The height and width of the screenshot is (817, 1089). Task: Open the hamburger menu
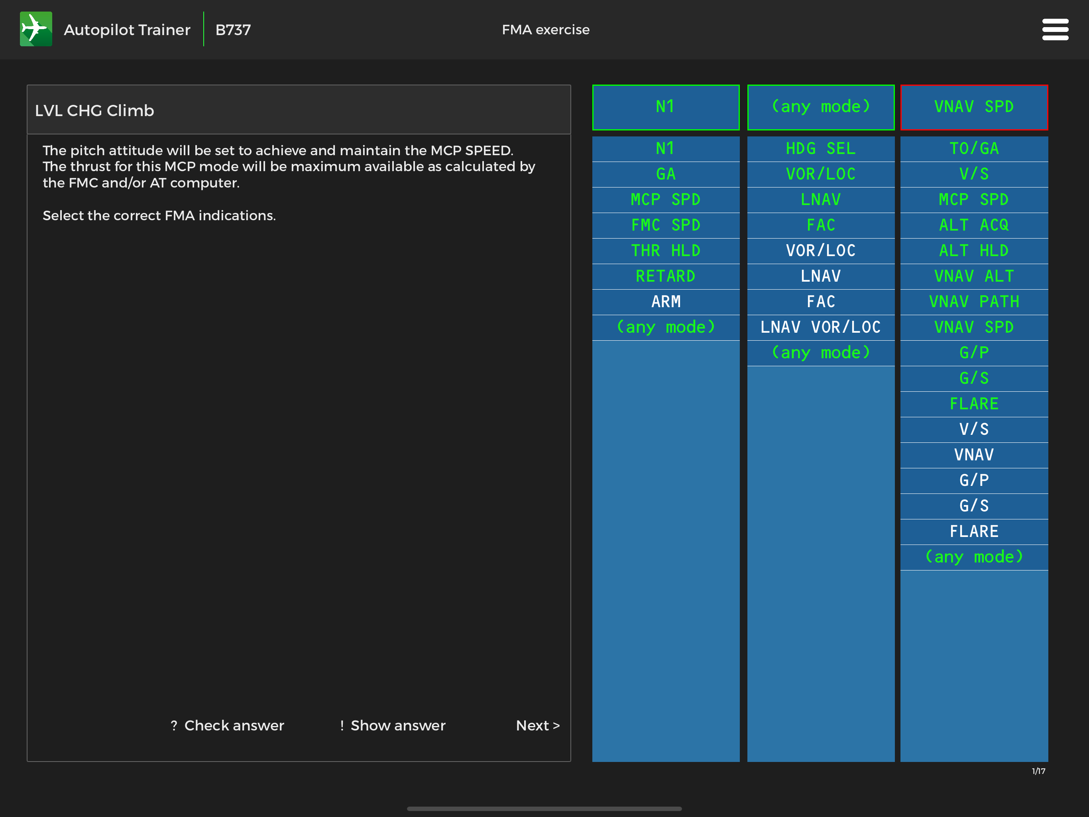pos(1055,30)
